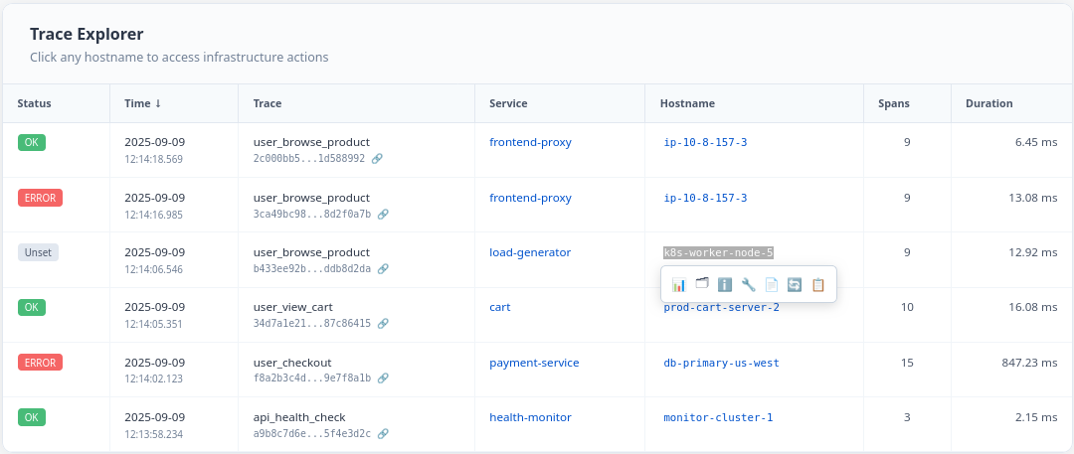Click link icon beside trace f8a2b3c4d...9e7f8a1b

[383, 378]
